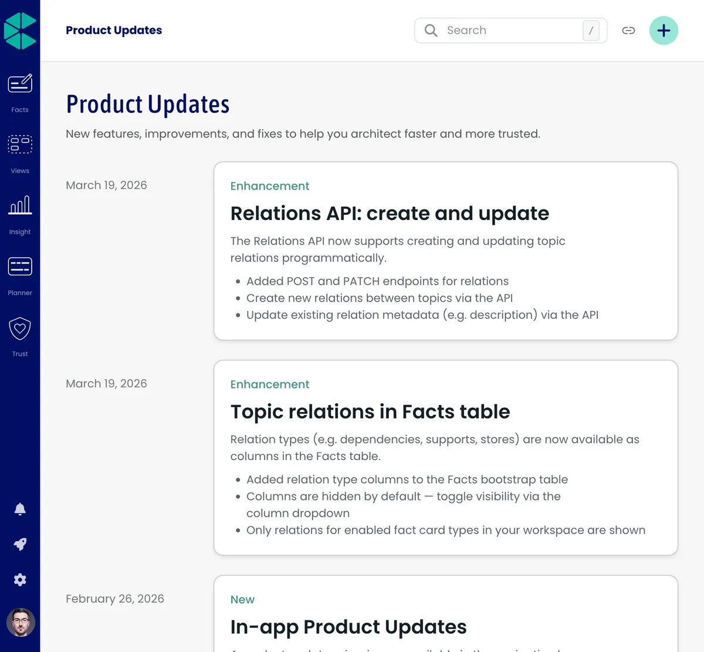Click the Product Updates header title
The image size is (704, 652).
coord(114,31)
